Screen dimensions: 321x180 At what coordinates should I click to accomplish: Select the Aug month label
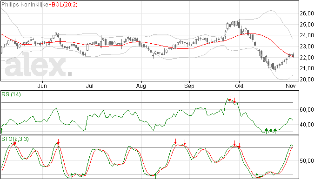coord(141,86)
